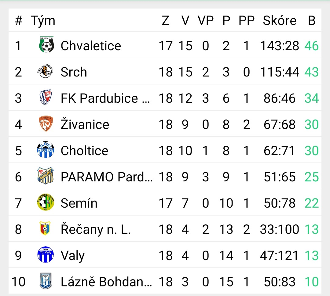Image resolution: width=330 pixels, height=296 pixels.
Task: Select the Slavoj Choltice badge
Action: click(46, 150)
